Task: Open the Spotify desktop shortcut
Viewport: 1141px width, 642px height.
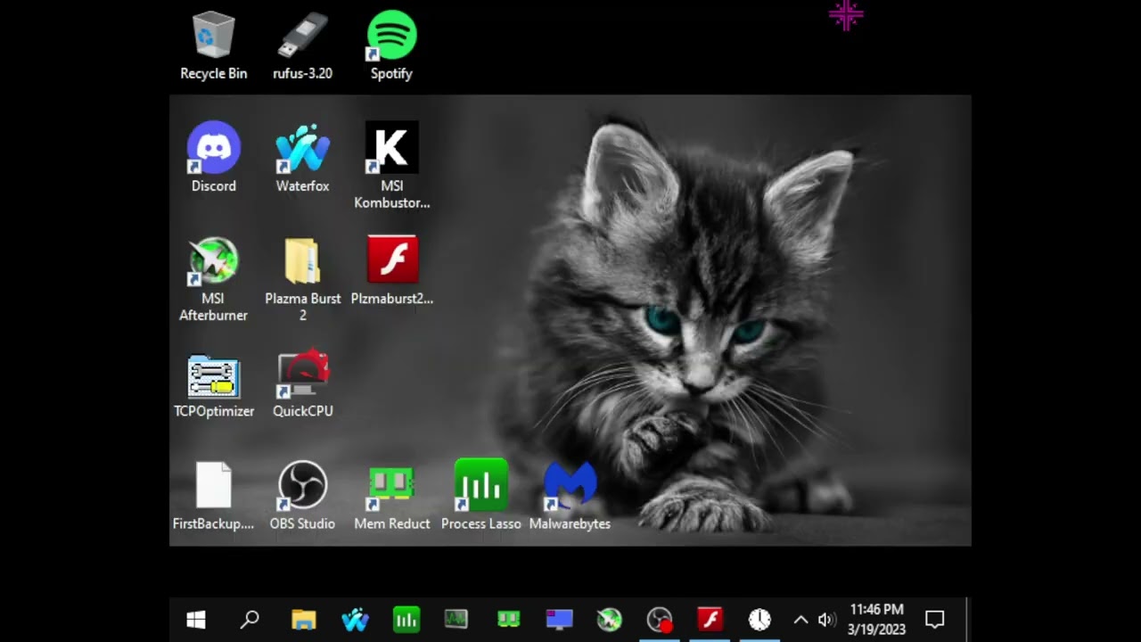Action: pyautogui.click(x=391, y=46)
